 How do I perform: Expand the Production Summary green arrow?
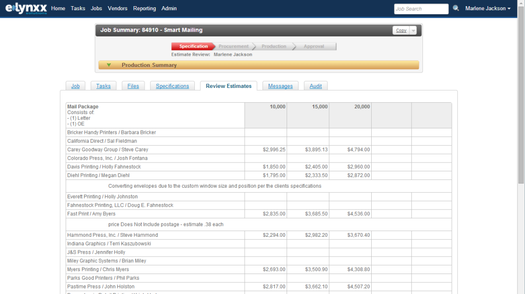(109, 65)
